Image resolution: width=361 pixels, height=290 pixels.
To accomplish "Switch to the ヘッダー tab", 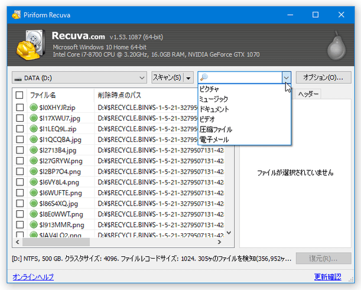I will [x=308, y=94].
